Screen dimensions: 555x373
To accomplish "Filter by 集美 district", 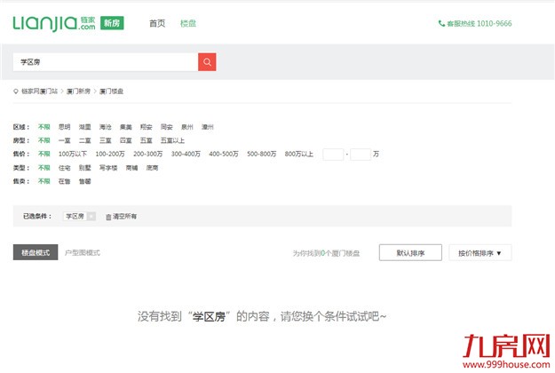I will click(x=126, y=127).
